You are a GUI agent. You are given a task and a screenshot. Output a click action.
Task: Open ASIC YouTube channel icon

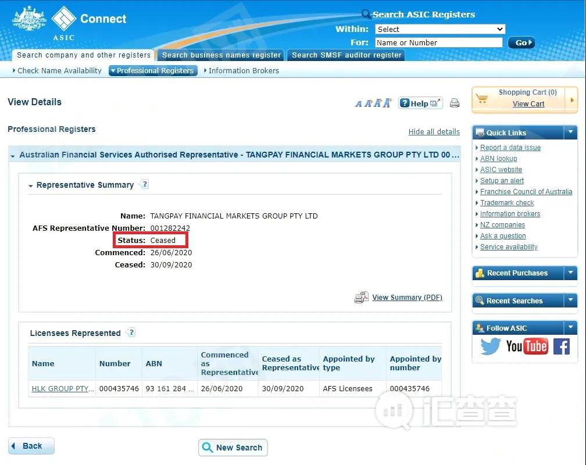pos(527,346)
